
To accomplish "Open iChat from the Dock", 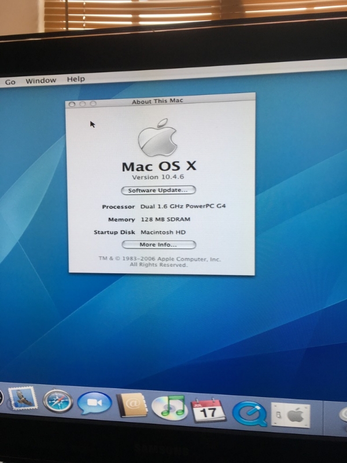I will point(94,403).
